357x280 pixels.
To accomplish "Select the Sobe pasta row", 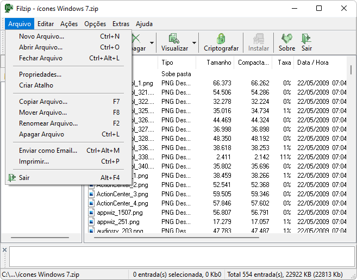I will coord(176,74).
